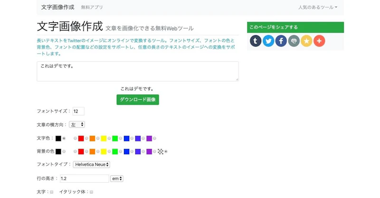Image resolution: width=380 pixels, height=198 pixels.
Task: Open the 文章の横方向 alignment dropdown
Action: pos(77,124)
